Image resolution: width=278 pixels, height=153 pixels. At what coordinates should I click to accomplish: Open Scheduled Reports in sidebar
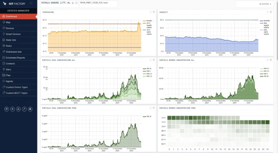click(x=19, y=58)
